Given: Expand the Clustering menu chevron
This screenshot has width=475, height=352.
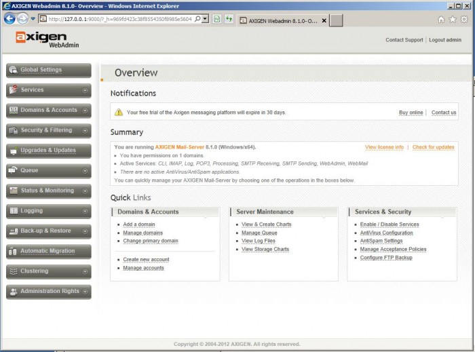Looking at the screenshot, I should (85, 272).
